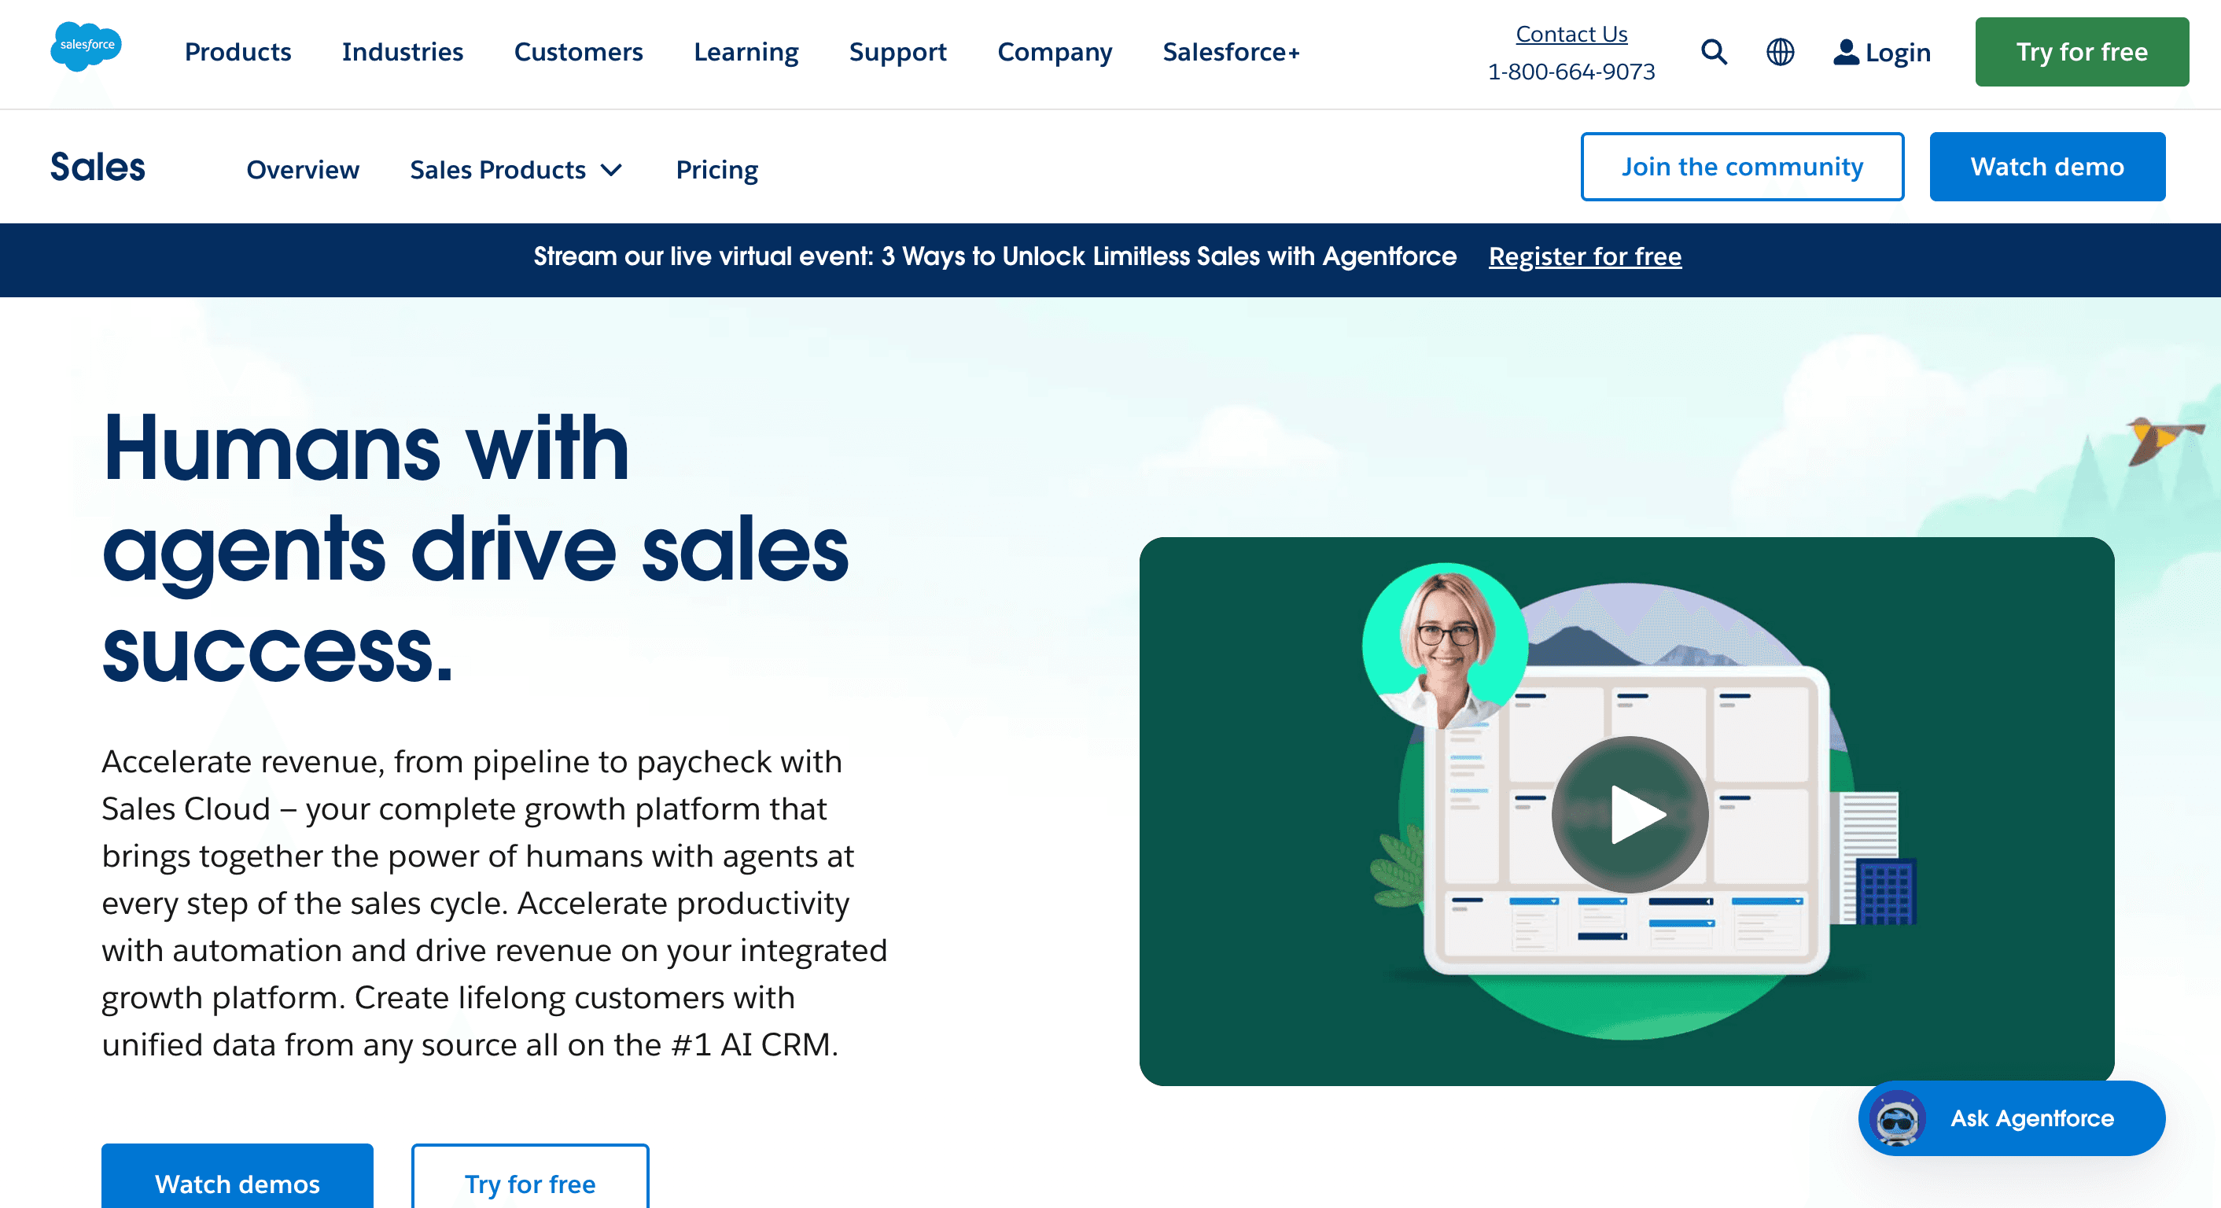Play the Sales Cloud demo video
Image resolution: width=2221 pixels, height=1208 pixels.
(x=1630, y=814)
